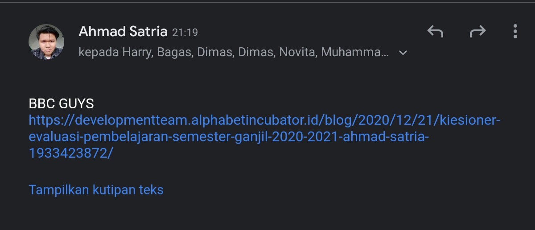Tap the 21:19 timestamp
This screenshot has width=535, height=230.
click(185, 33)
